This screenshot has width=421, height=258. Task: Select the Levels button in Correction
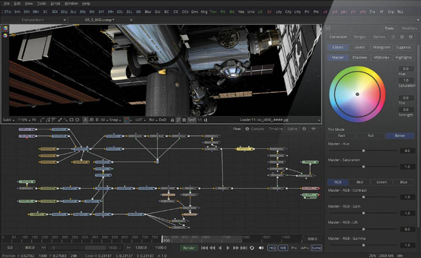pos(359,47)
